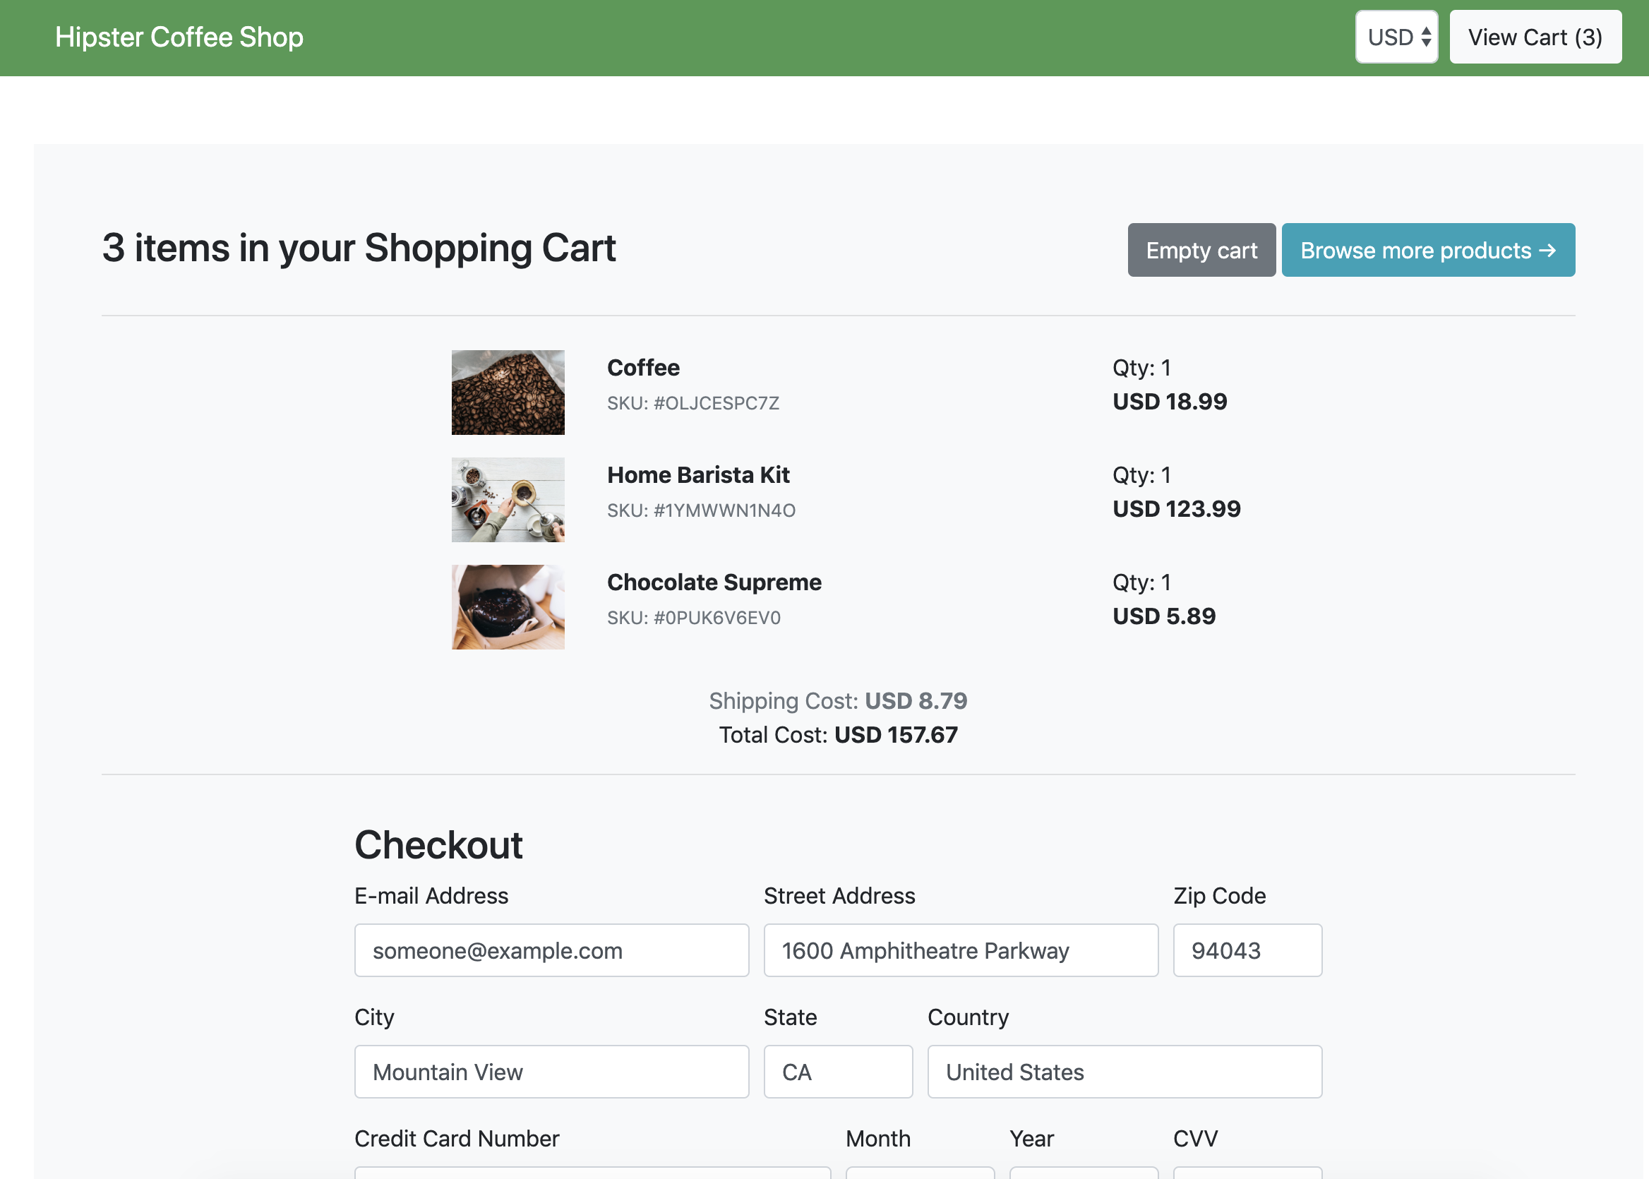Click Hipster Coffee Shop home link

pos(179,37)
